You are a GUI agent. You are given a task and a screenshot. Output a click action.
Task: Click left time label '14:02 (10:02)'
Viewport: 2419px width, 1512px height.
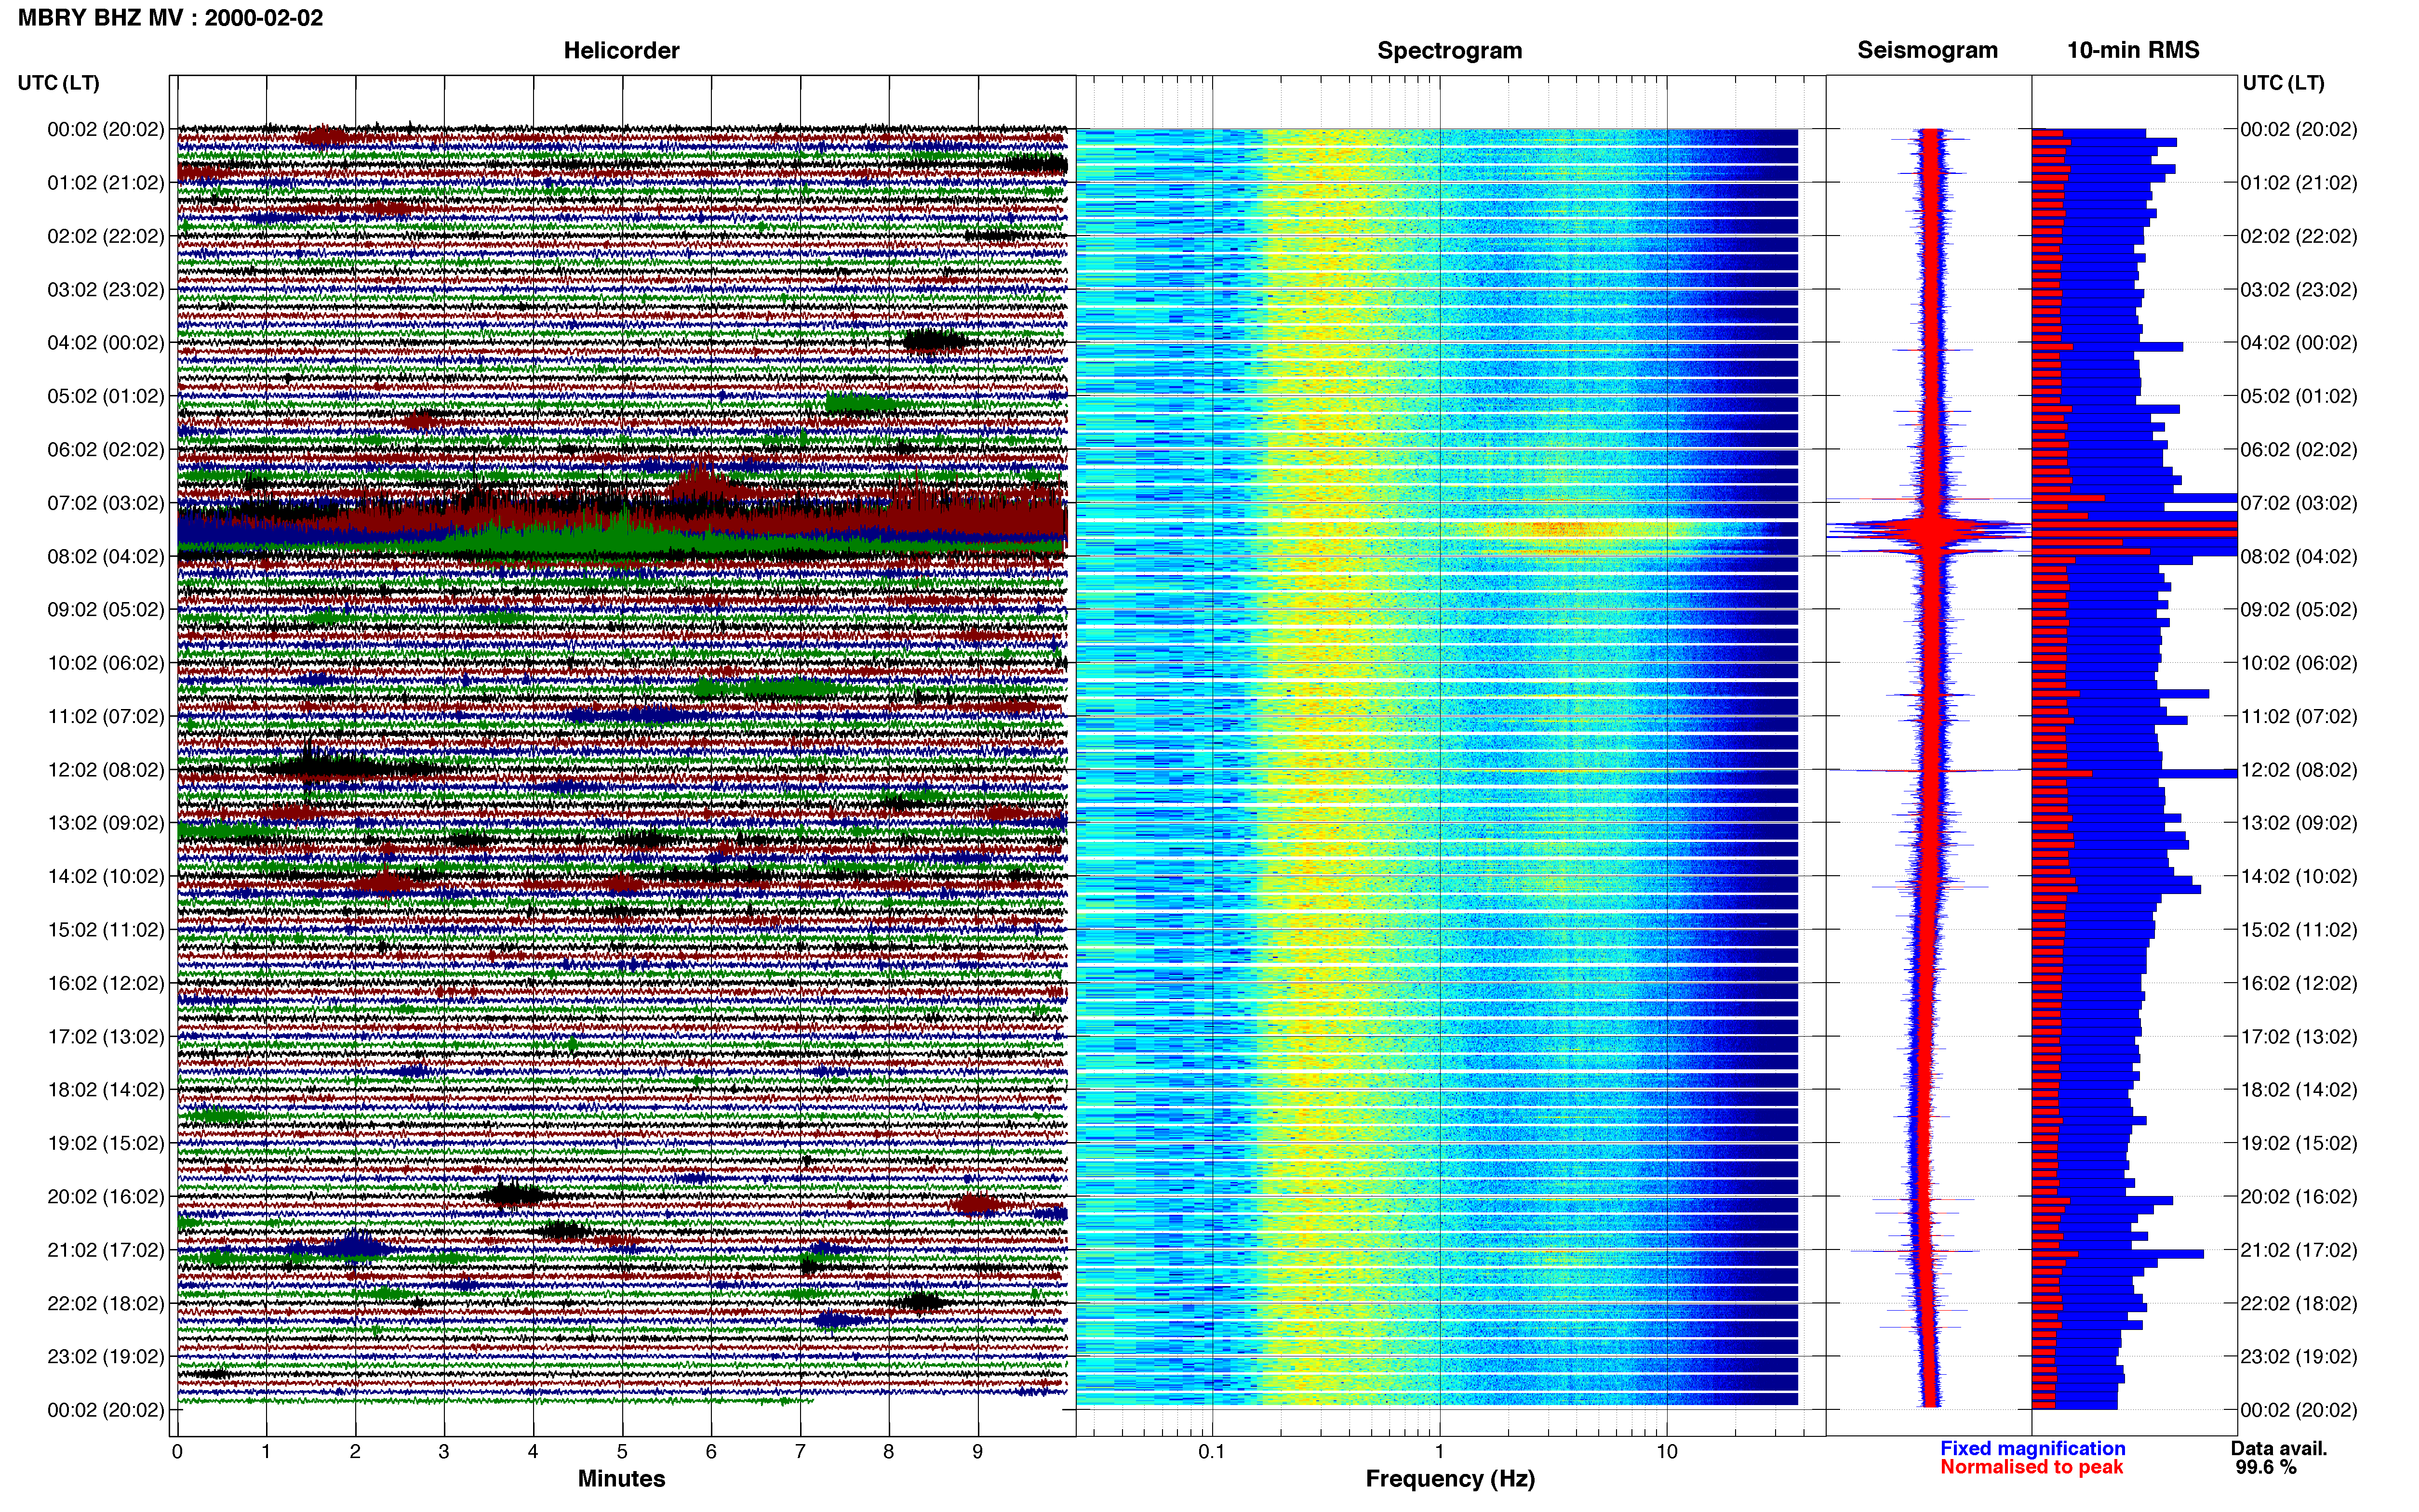[x=105, y=876]
